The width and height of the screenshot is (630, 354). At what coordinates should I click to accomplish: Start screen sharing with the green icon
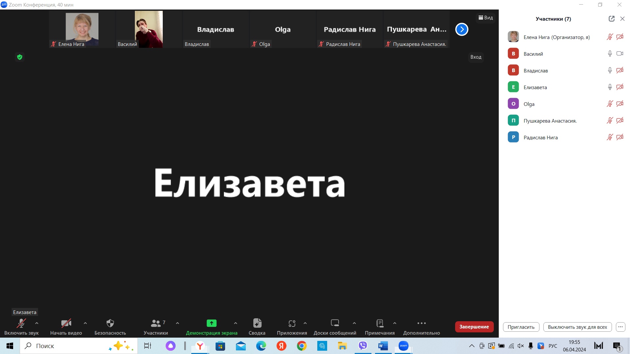(211, 324)
